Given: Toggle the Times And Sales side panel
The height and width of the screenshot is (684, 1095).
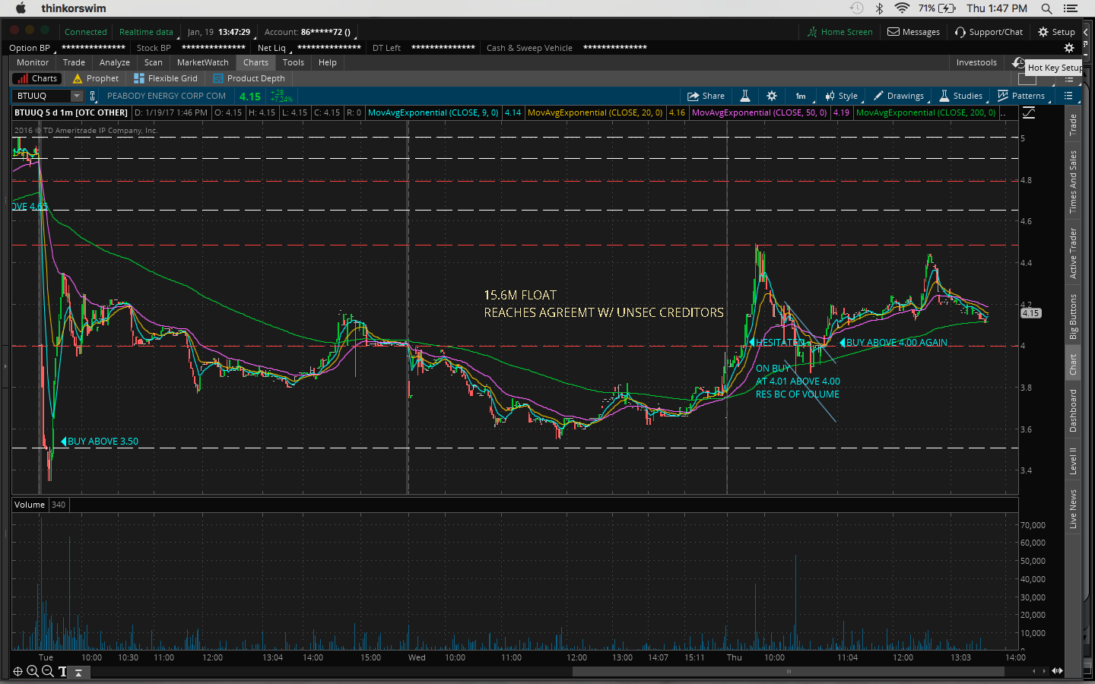Looking at the screenshot, I should tap(1073, 181).
